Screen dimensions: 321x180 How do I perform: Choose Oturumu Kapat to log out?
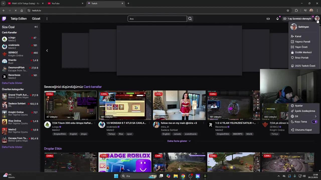(304, 130)
